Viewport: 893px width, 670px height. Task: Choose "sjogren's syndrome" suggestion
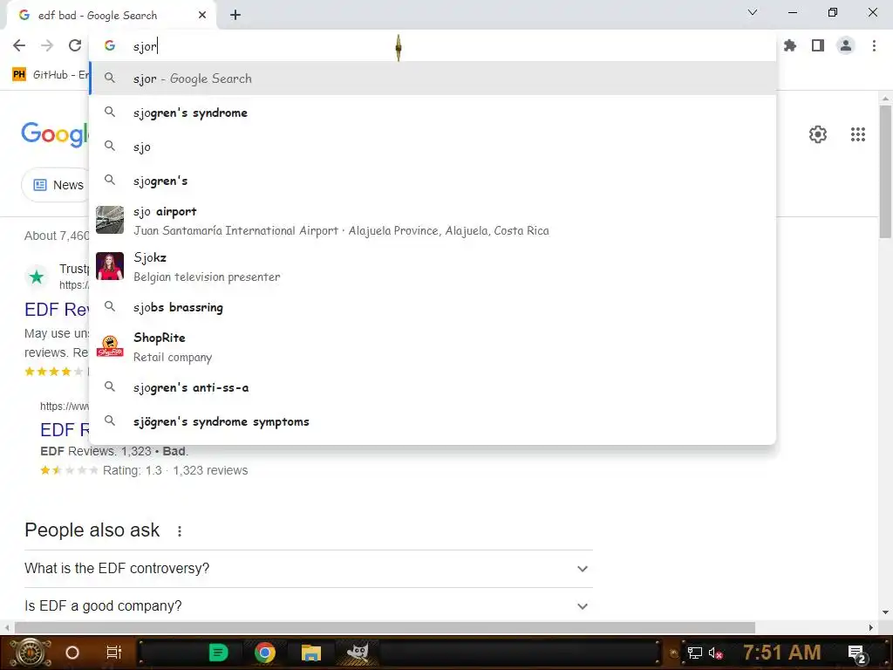[x=433, y=113]
